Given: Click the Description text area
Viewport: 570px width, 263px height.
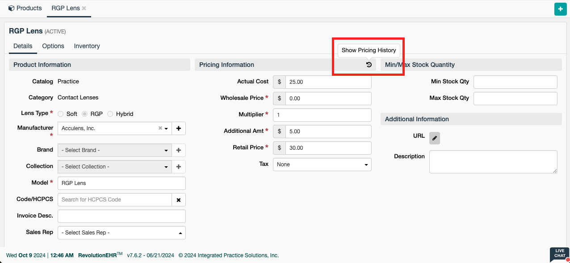Looking at the screenshot, I should [x=493, y=161].
